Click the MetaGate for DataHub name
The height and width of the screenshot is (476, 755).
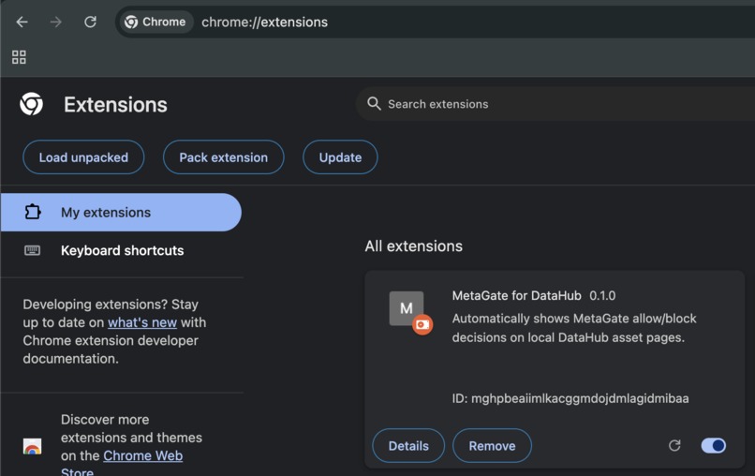(x=516, y=295)
